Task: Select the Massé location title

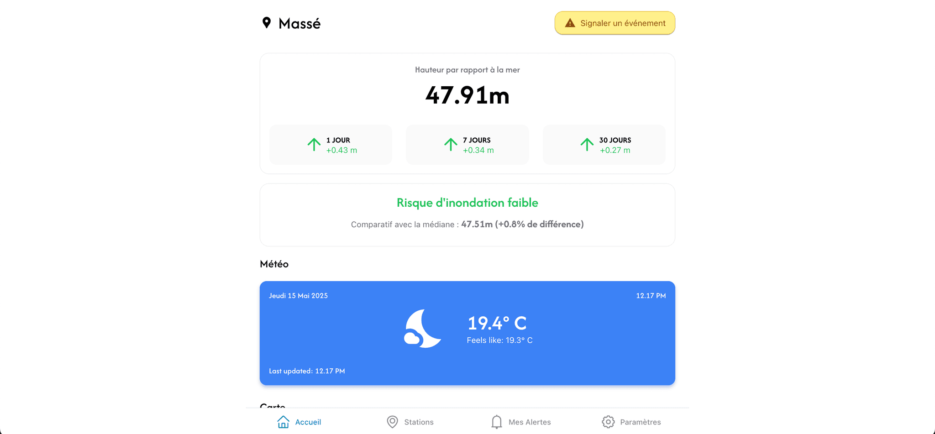Action: (x=299, y=23)
